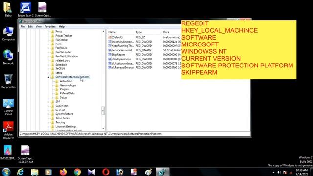Open the Network desktop icon
This screenshot has width=313, height=176.
(8, 57)
